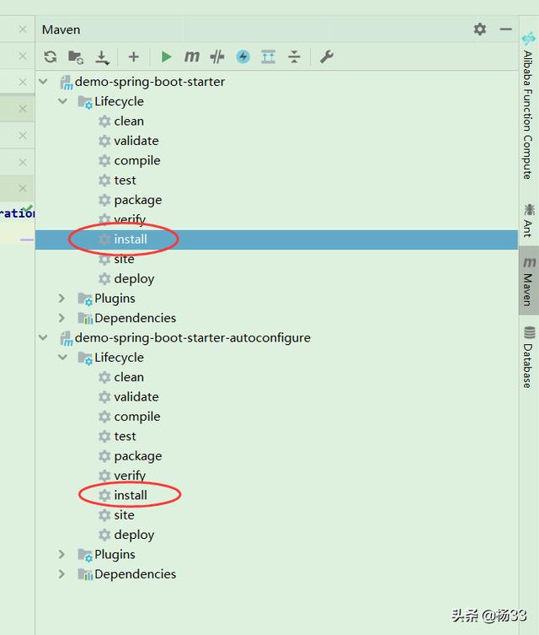Viewport: 539px width, 635px height.
Task: Select compile in demo-spring-boot-starter Lifecycle
Action: 137,160
